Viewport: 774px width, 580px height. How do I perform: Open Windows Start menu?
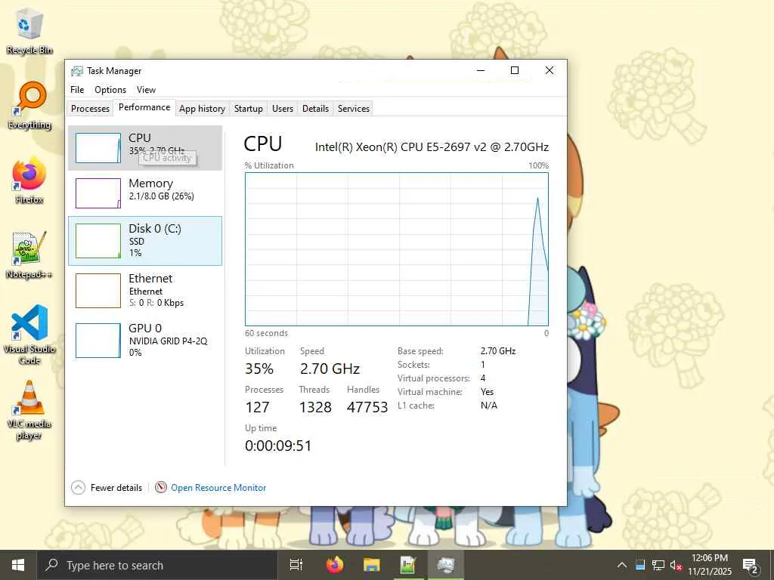tap(18, 565)
